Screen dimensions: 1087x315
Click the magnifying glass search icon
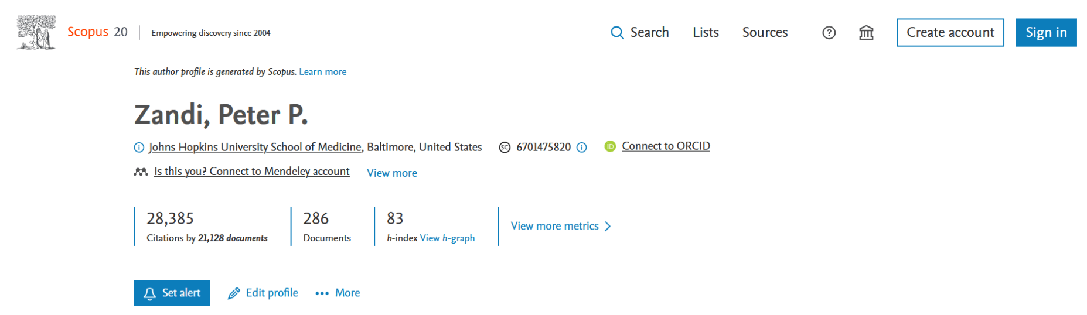pyautogui.click(x=617, y=33)
